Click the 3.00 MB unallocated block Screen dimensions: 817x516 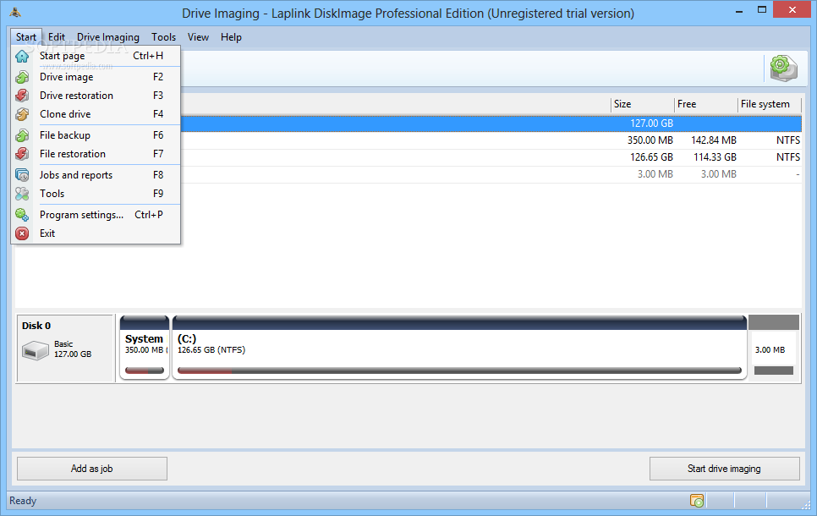[774, 347]
